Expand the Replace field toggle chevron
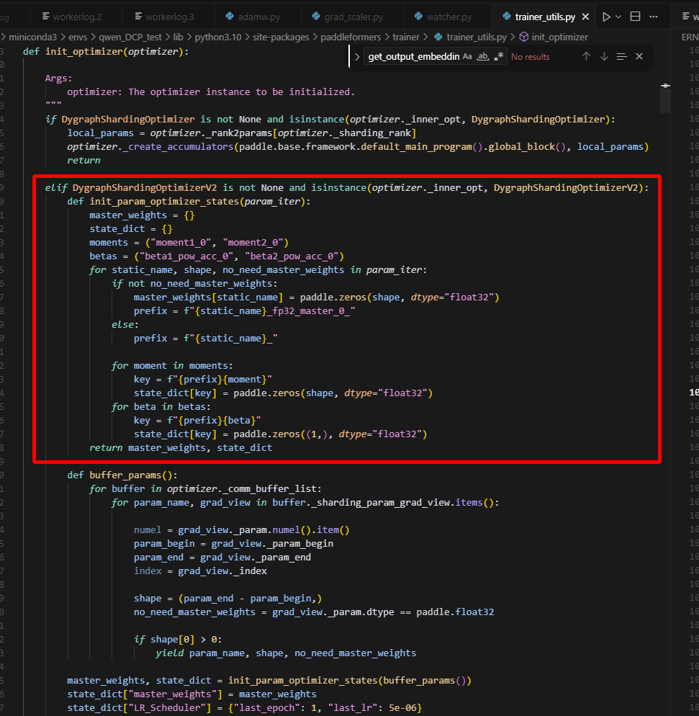The image size is (699, 716). tap(356, 56)
